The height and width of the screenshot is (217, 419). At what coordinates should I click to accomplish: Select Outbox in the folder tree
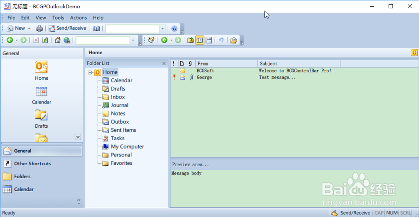point(120,122)
